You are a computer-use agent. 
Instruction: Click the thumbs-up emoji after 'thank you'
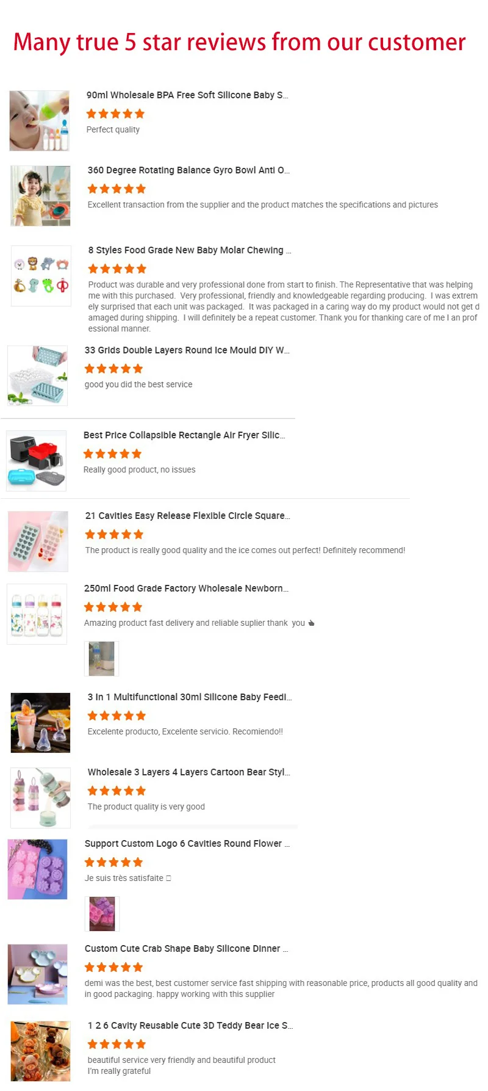click(312, 623)
